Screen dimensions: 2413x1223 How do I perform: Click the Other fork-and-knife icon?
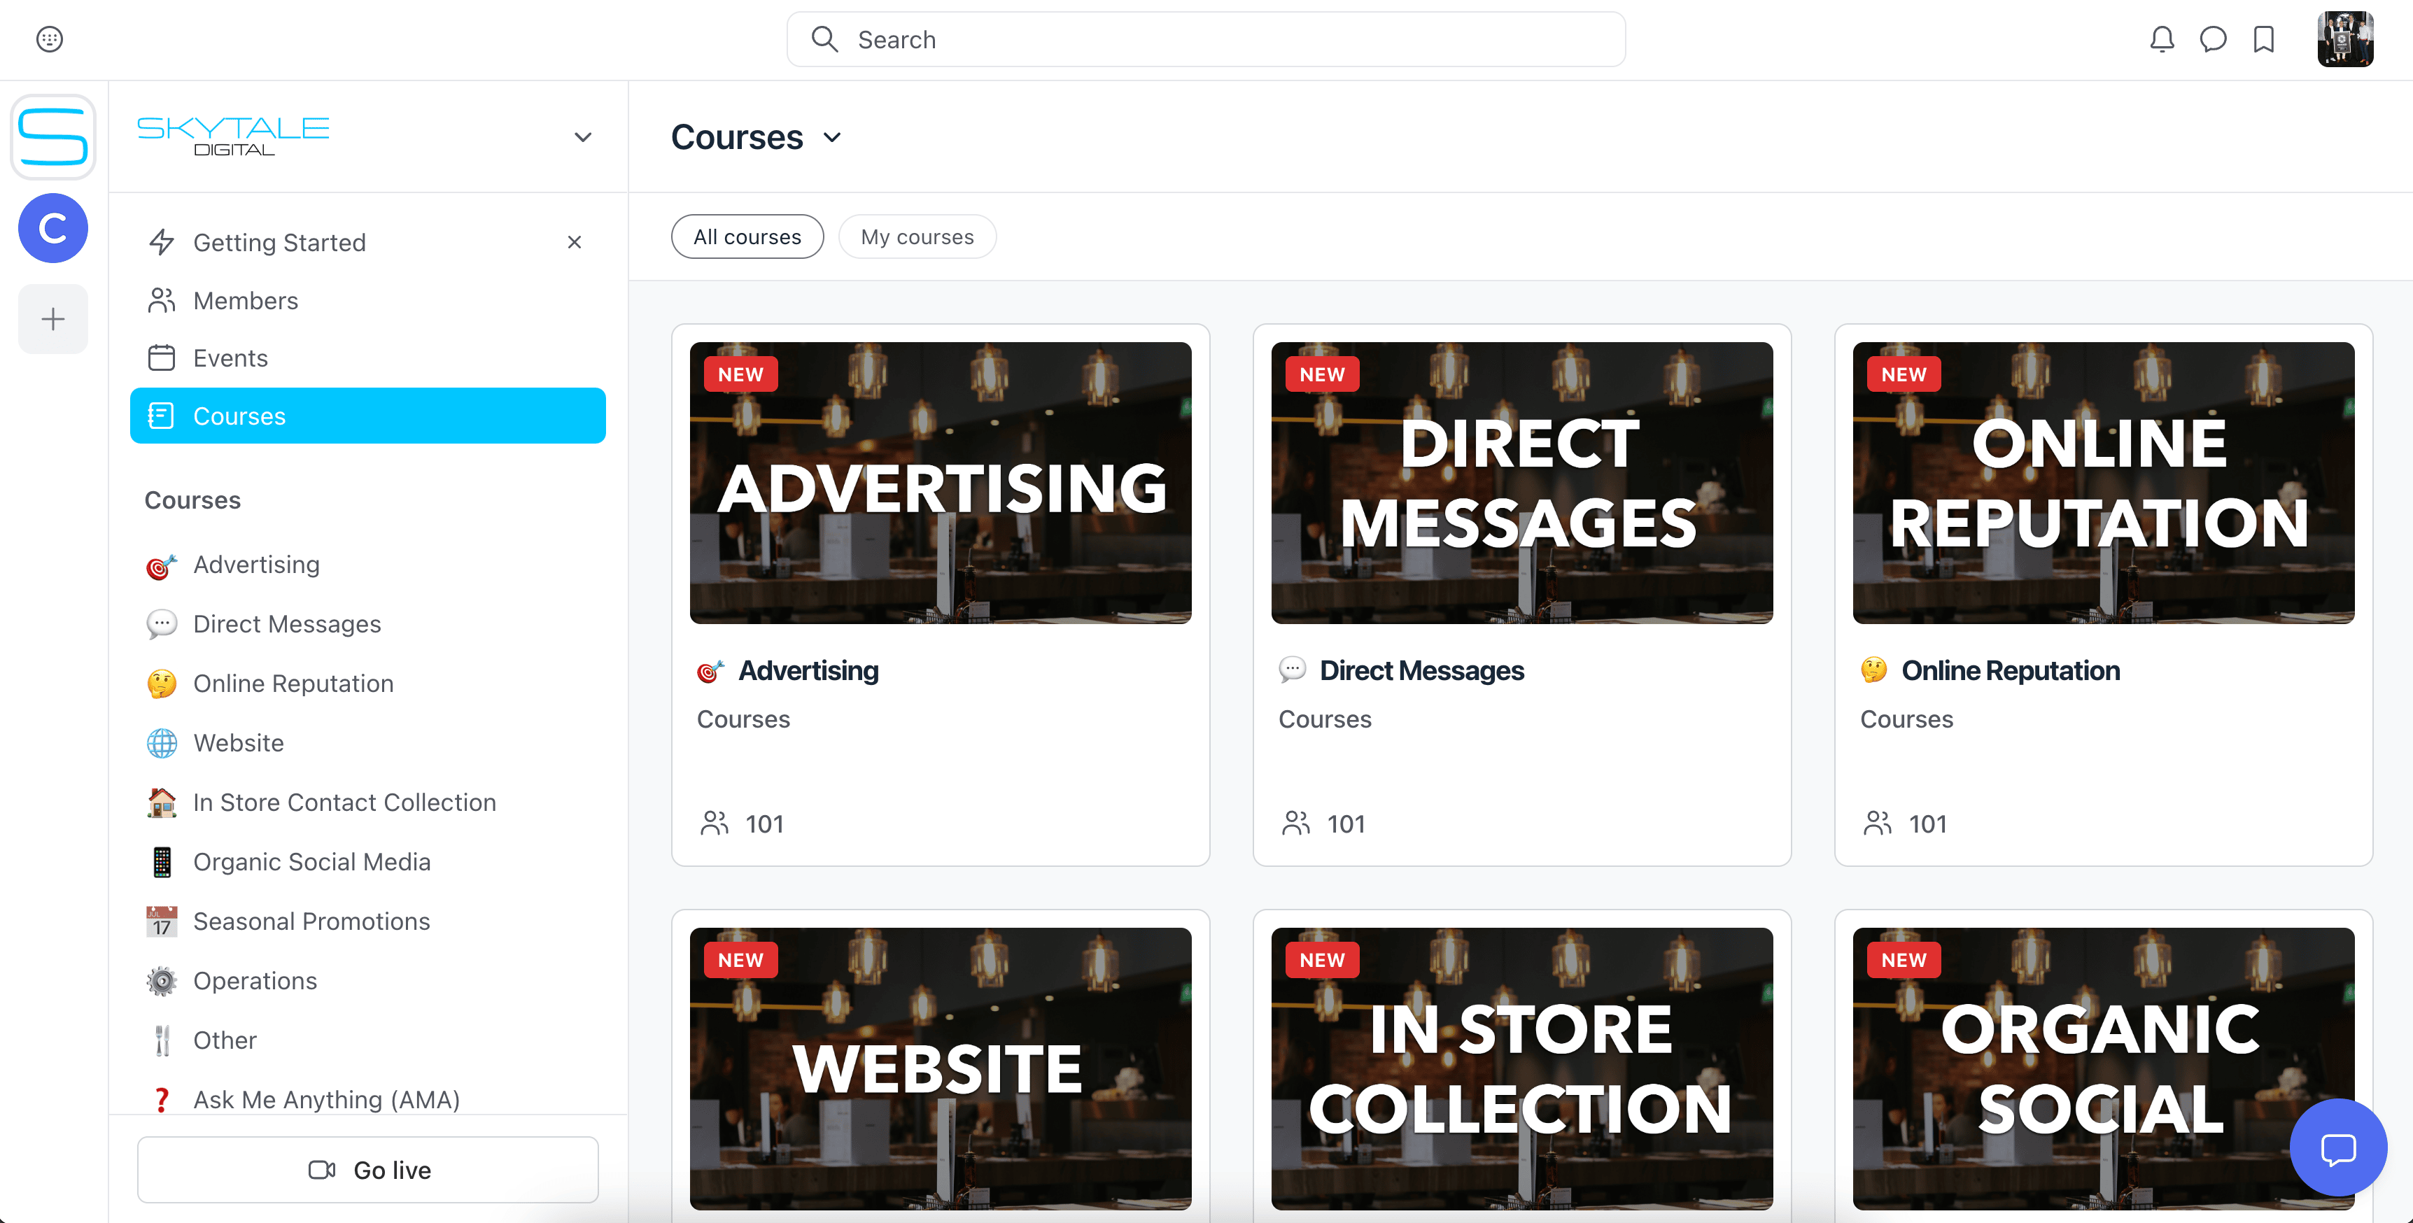coord(161,1040)
